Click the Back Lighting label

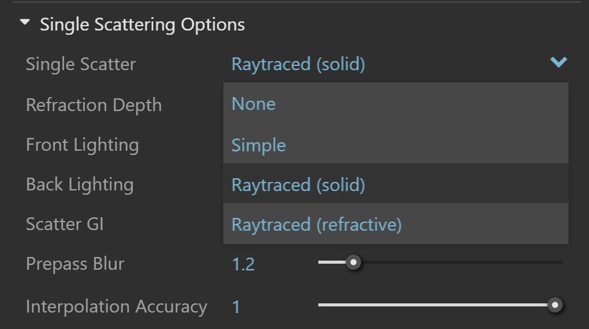(x=79, y=184)
